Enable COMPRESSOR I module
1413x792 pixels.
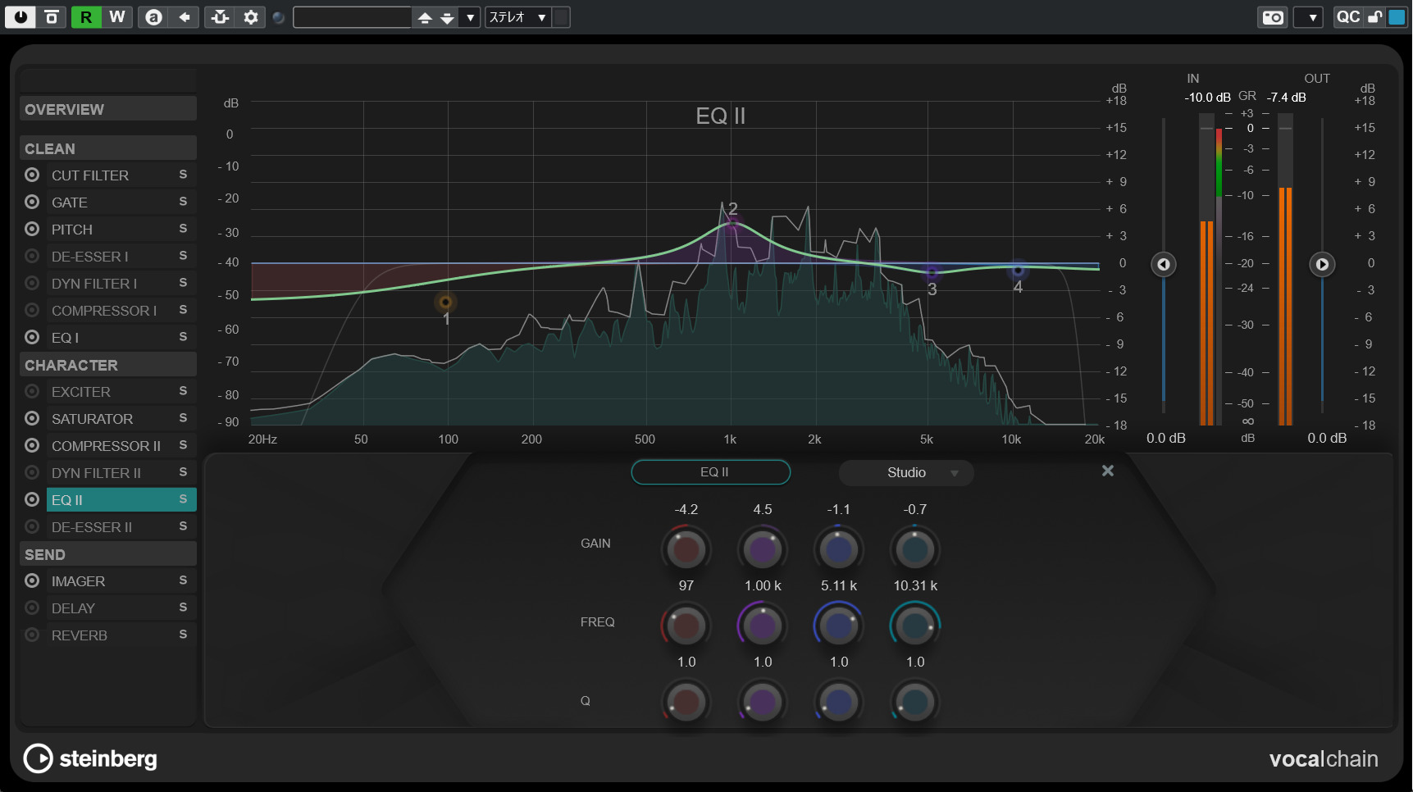tap(32, 310)
